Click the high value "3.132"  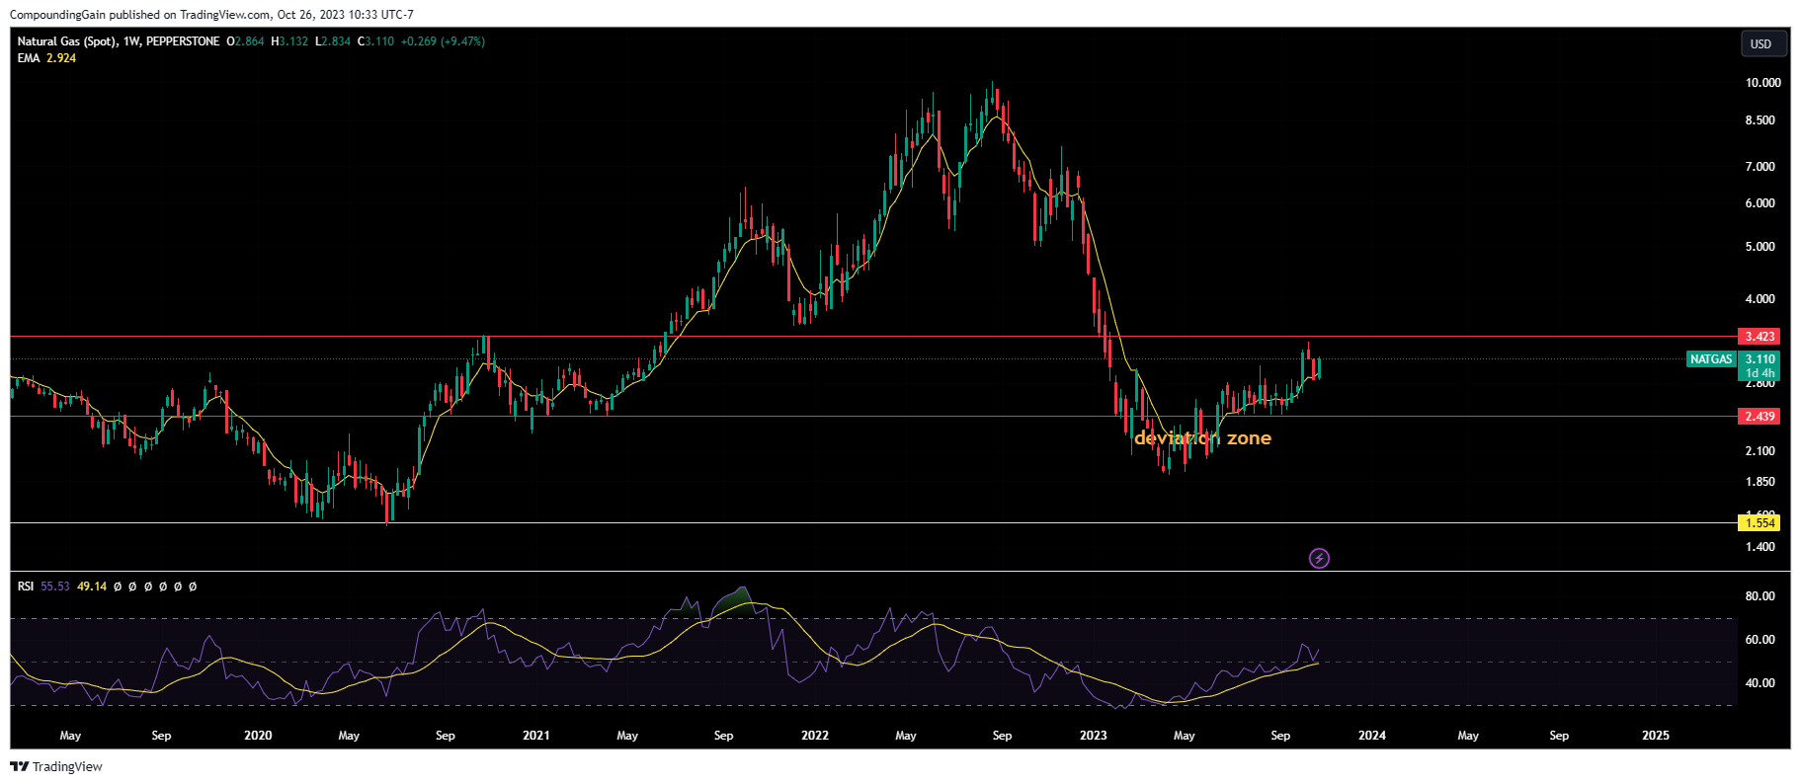tap(293, 41)
